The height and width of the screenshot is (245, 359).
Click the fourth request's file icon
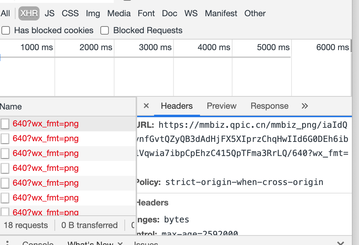[x=5, y=168]
